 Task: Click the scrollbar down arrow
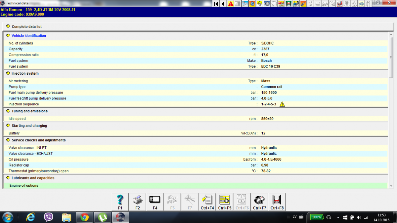click(391, 186)
